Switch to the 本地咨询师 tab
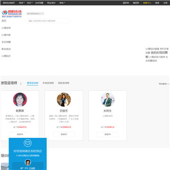Viewport: 170px width, 170px height. [48, 83]
